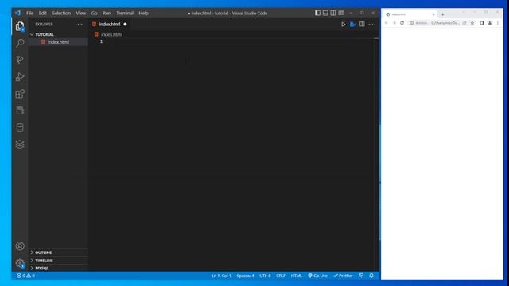The image size is (509, 286).
Task: Open the errors and warnings status indicator
Action: [25, 276]
